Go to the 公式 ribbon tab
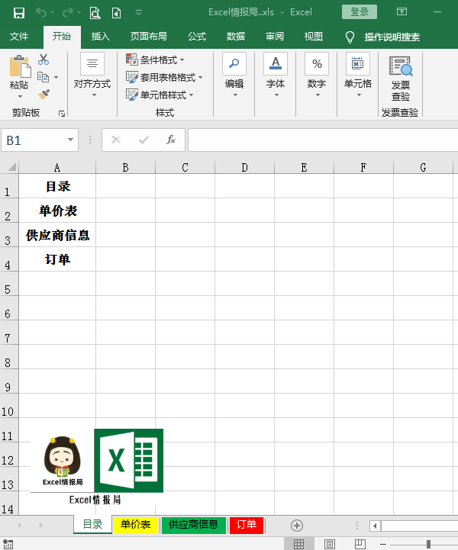Image resolution: width=458 pixels, height=550 pixels. 197,37
